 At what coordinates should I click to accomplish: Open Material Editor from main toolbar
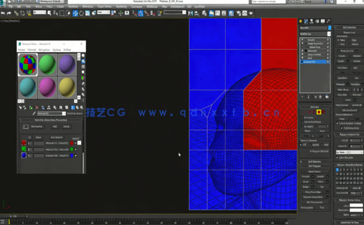(x=231, y=13)
